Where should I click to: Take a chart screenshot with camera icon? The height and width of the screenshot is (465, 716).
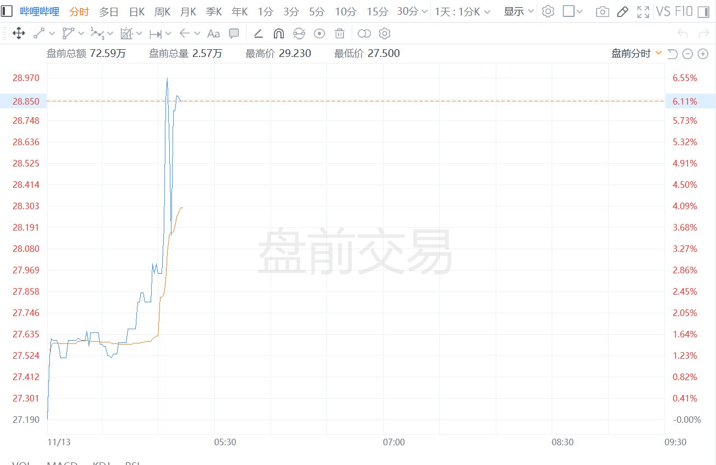(x=602, y=12)
